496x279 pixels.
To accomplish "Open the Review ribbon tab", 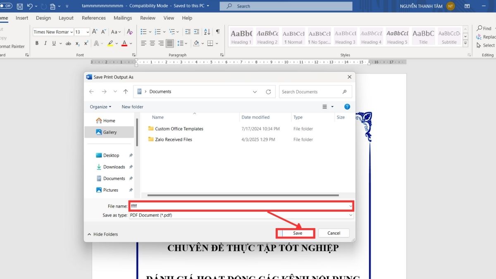I will 148,18.
